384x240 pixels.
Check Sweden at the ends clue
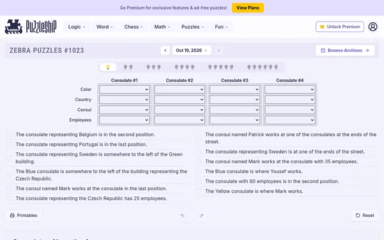pos(199,152)
